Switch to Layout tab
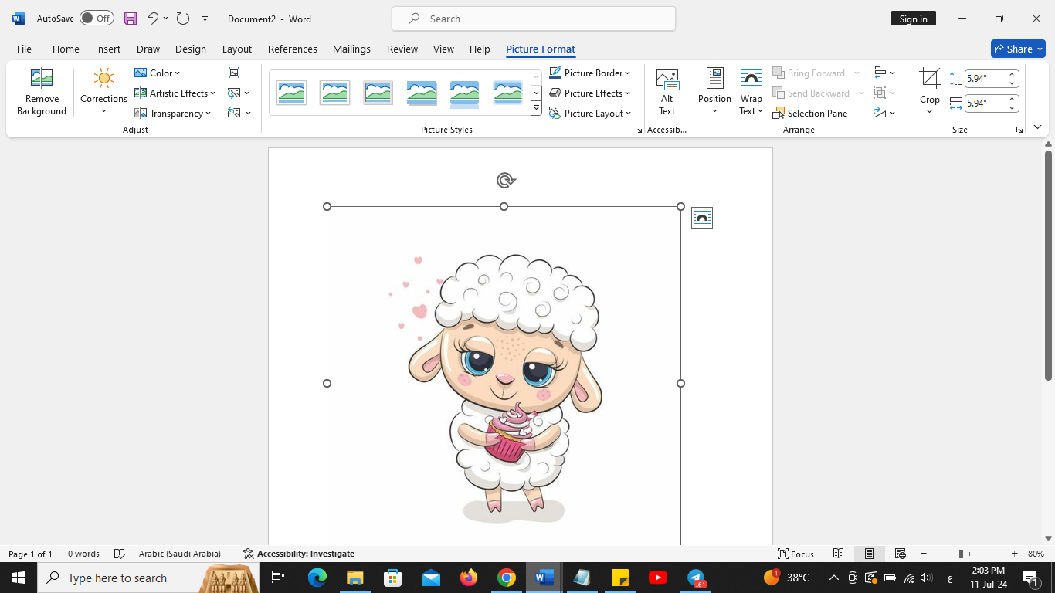The width and height of the screenshot is (1055, 593). point(237,49)
